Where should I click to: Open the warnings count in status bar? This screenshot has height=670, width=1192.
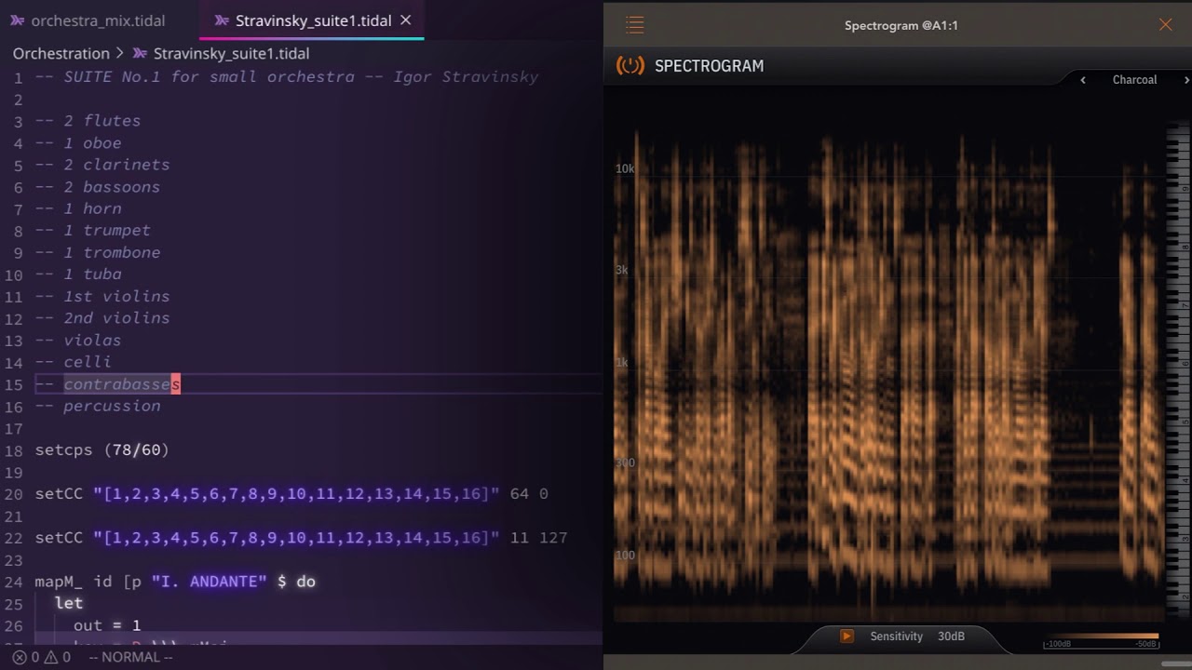click(58, 657)
